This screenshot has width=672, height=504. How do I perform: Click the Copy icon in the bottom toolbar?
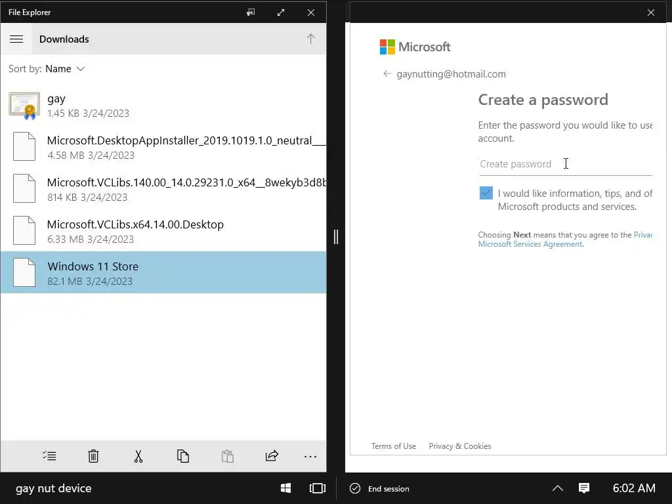click(x=183, y=456)
